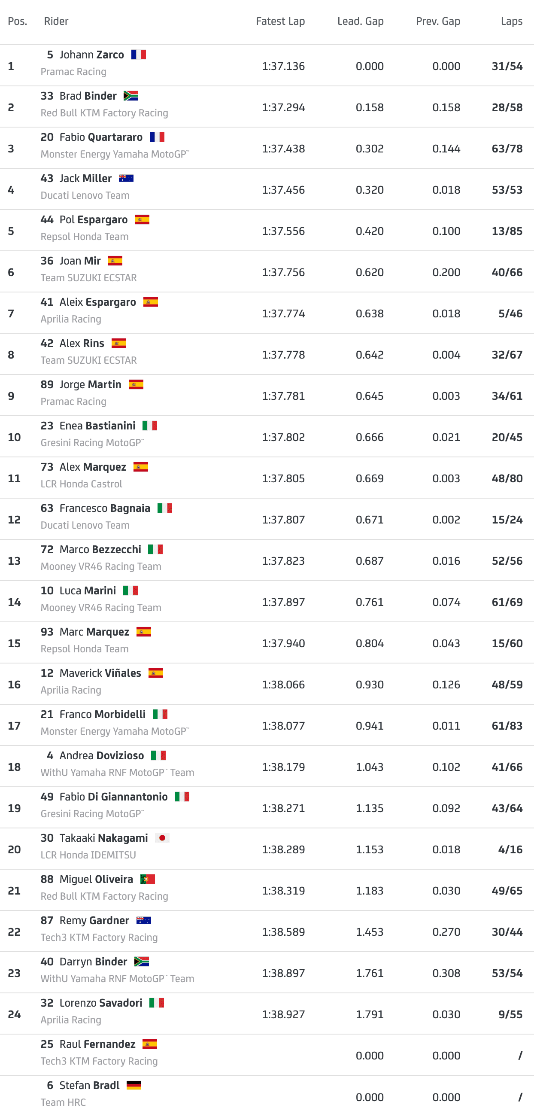
Task: Open rider Fabio Quartararo's name link
Action: tap(101, 137)
